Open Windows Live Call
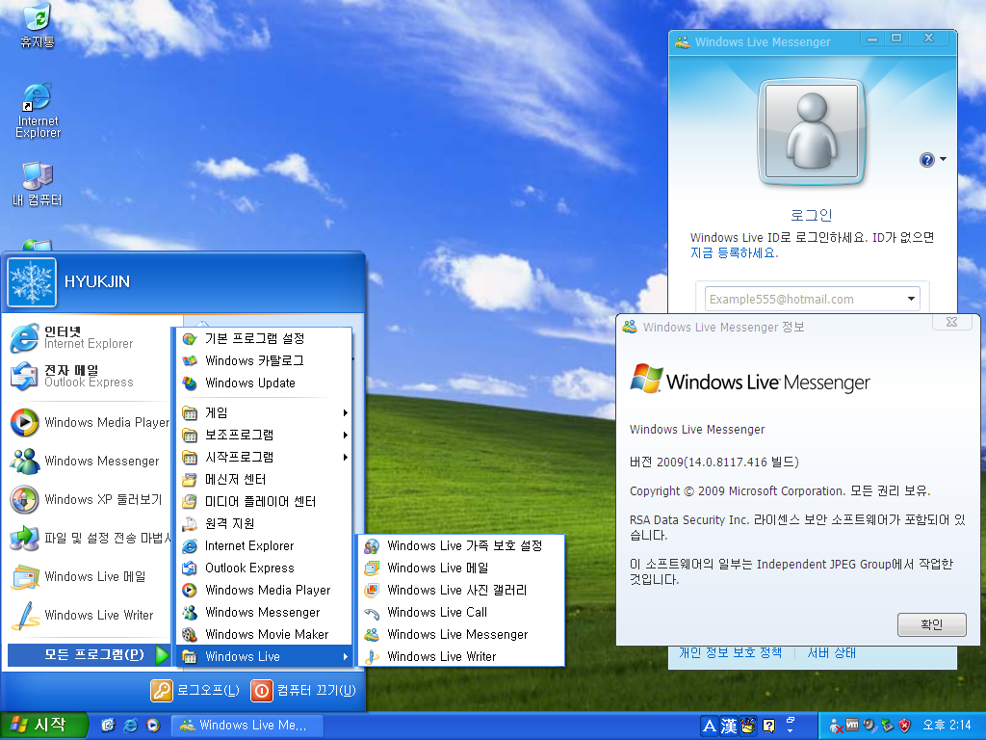 pos(461,612)
